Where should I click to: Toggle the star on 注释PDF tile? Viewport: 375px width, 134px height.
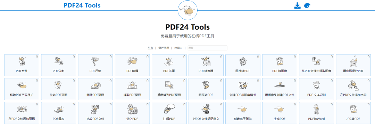[184, 104]
